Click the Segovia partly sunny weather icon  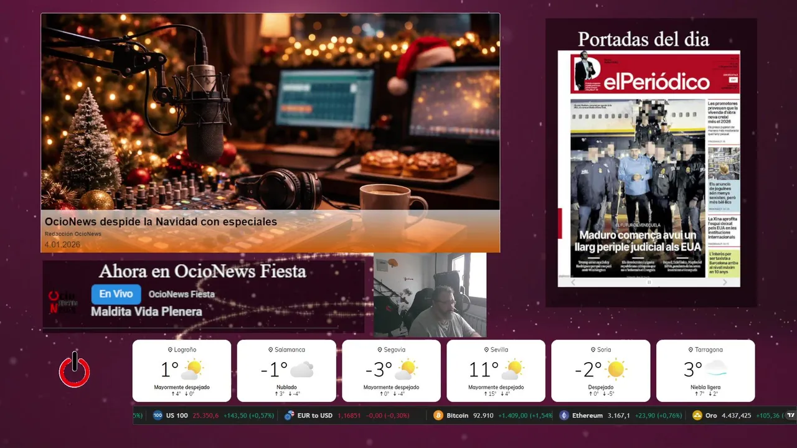pos(407,370)
